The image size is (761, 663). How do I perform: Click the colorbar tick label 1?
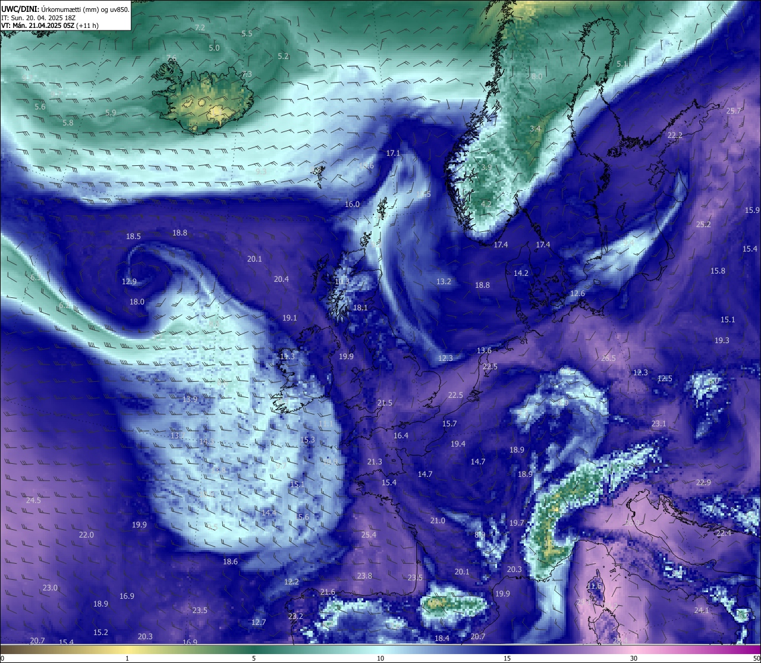[x=127, y=658]
